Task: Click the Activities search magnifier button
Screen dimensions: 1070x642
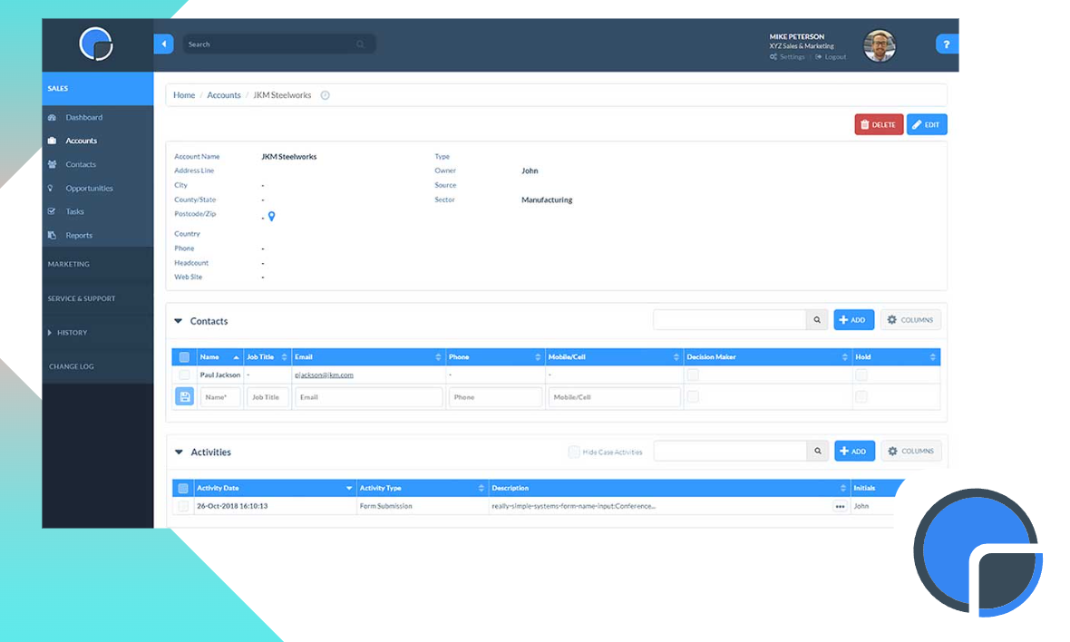Action: tap(818, 451)
